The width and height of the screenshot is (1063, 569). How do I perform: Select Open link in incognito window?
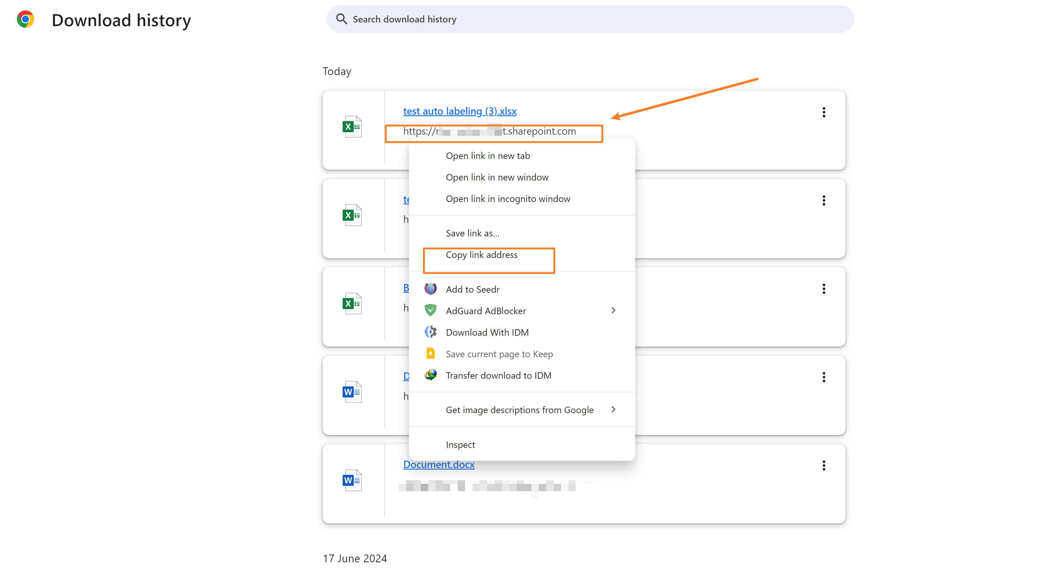pyautogui.click(x=508, y=199)
